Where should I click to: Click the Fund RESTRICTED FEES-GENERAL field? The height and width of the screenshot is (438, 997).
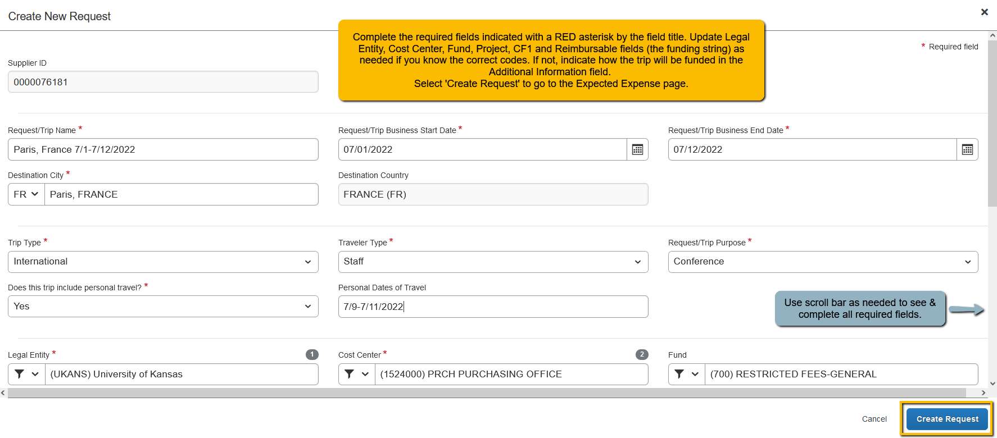click(841, 374)
